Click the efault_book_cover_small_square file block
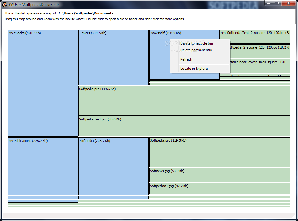Screen dimensions: 298x221 click(260, 66)
